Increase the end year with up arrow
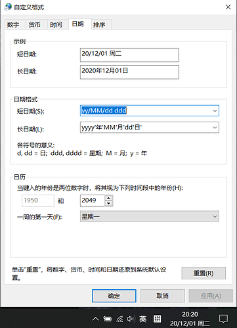The height and width of the screenshot is (328, 237). tap(109, 198)
